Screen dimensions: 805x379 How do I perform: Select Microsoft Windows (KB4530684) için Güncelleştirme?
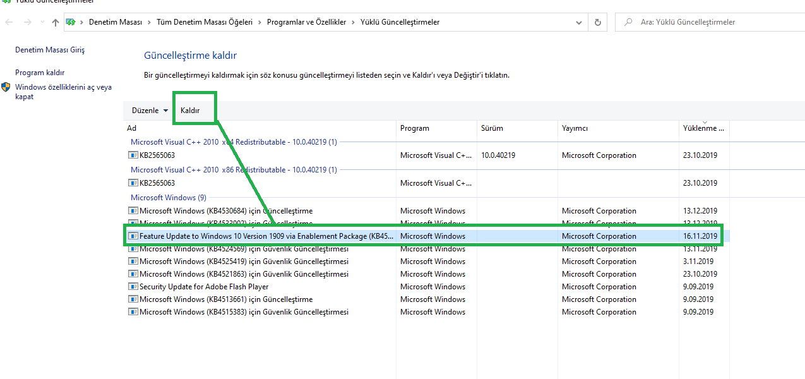click(x=426, y=211)
